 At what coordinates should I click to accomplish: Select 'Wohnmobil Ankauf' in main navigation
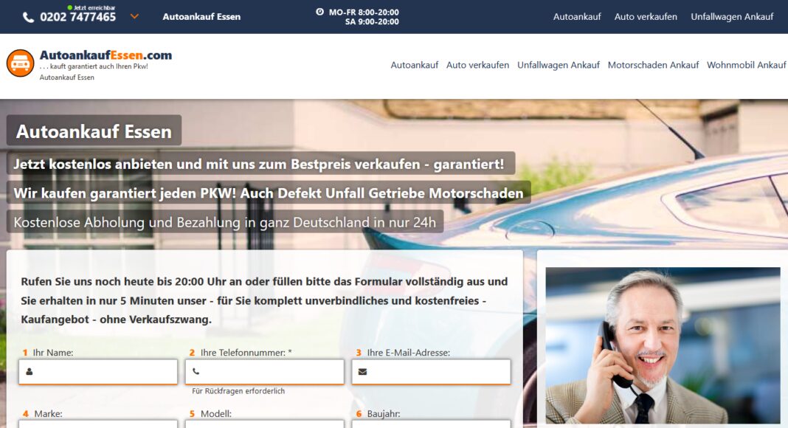coord(746,65)
